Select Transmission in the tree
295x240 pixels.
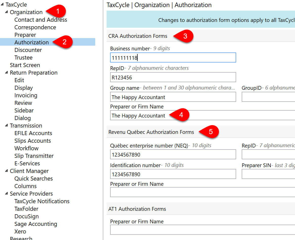coord(26,126)
